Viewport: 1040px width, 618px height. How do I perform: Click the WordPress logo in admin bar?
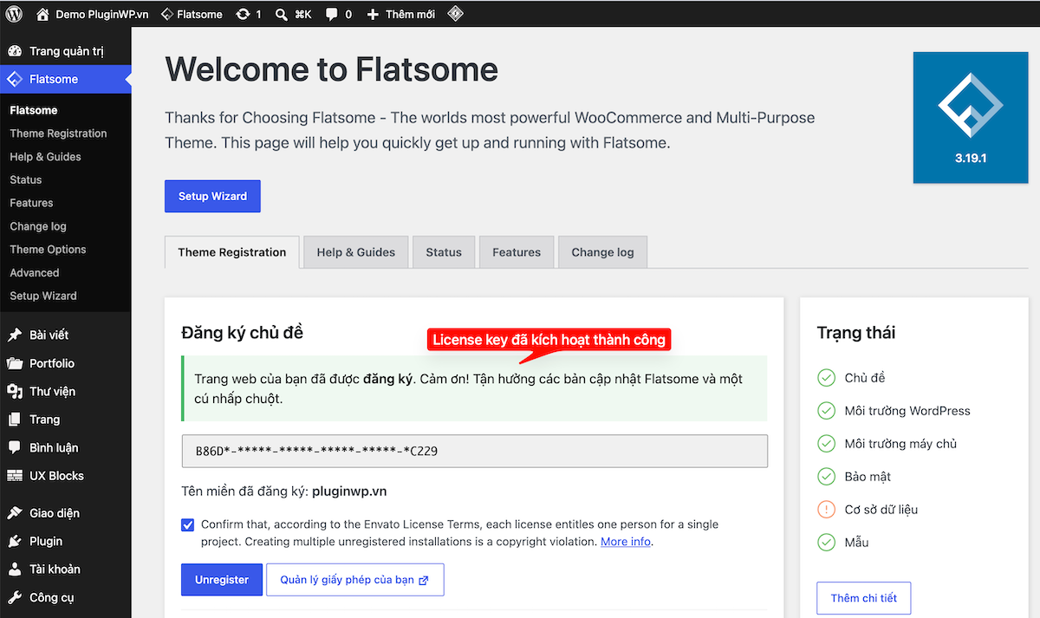14,14
